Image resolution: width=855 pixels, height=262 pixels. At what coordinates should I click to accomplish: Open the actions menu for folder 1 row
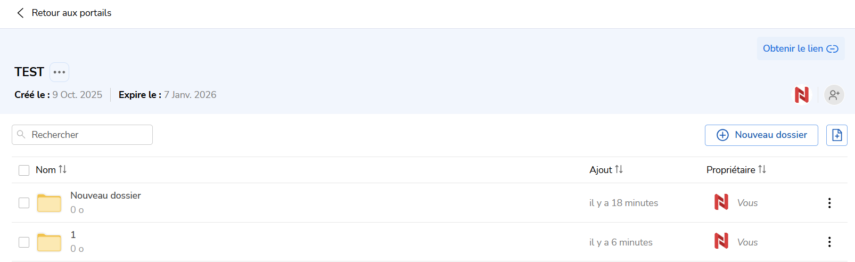[x=829, y=242]
